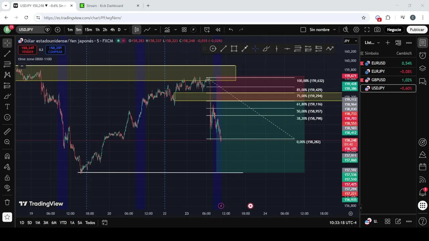This screenshot has height=241, width=429.
Task: Expand the chart type dropdown arrow
Action: point(156,29)
